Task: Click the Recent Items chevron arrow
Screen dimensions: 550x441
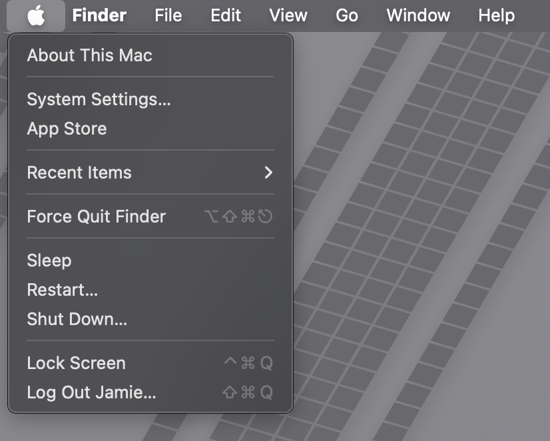Action: tap(269, 173)
